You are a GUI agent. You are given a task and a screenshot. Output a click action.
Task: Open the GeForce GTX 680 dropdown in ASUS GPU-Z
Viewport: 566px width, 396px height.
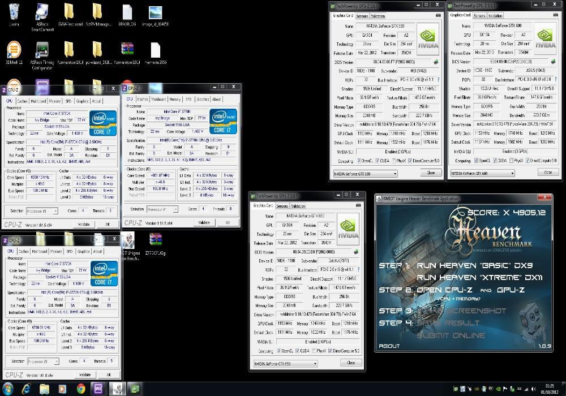[x=482, y=174]
